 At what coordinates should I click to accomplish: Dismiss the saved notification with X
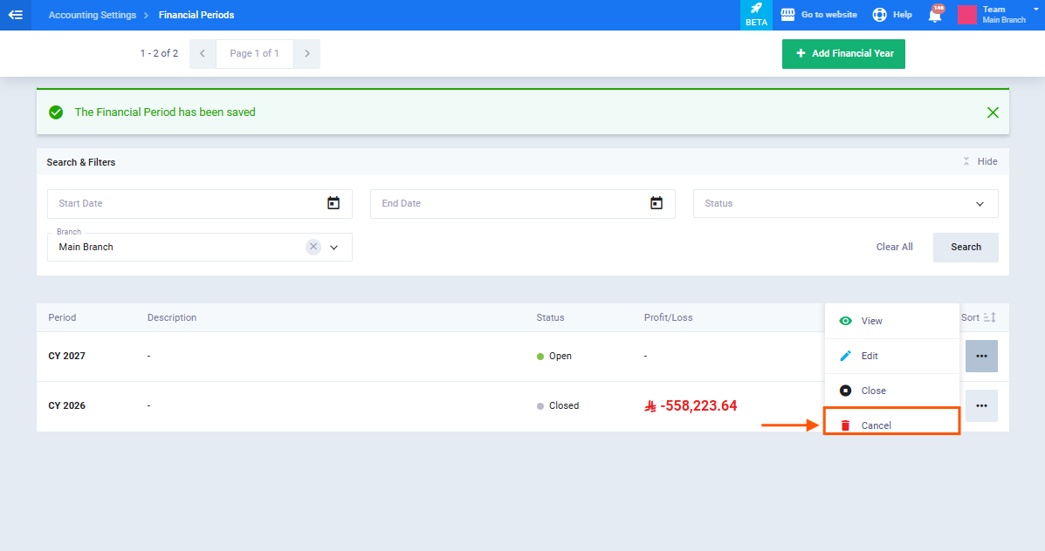click(993, 112)
